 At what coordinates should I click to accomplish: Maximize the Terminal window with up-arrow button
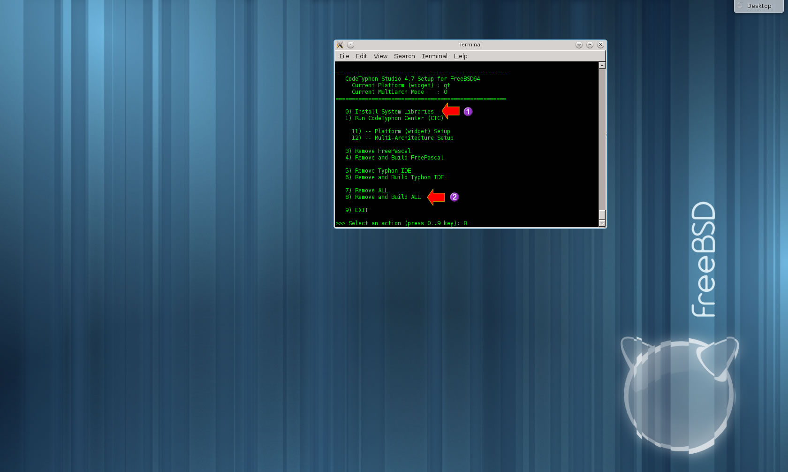click(x=590, y=45)
